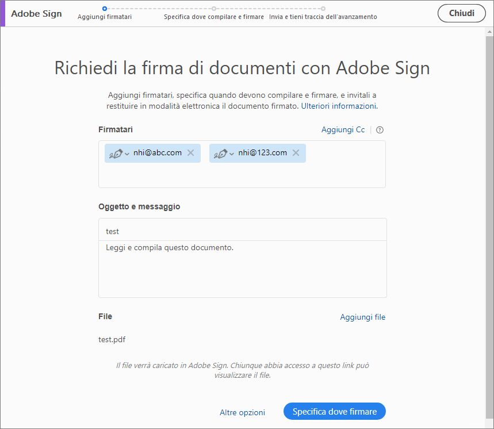Screen dimensions: 494x429
Task: Click the help question mark icon beside Aggiungi Cc
Action: pos(380,130)
